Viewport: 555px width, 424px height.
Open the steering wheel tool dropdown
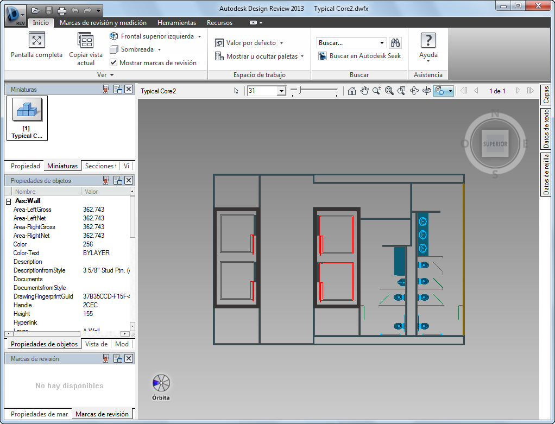click(450, 91)
